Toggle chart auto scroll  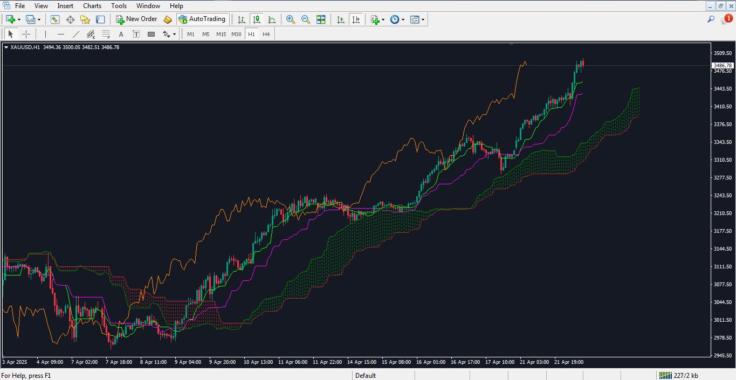[340, 19]
